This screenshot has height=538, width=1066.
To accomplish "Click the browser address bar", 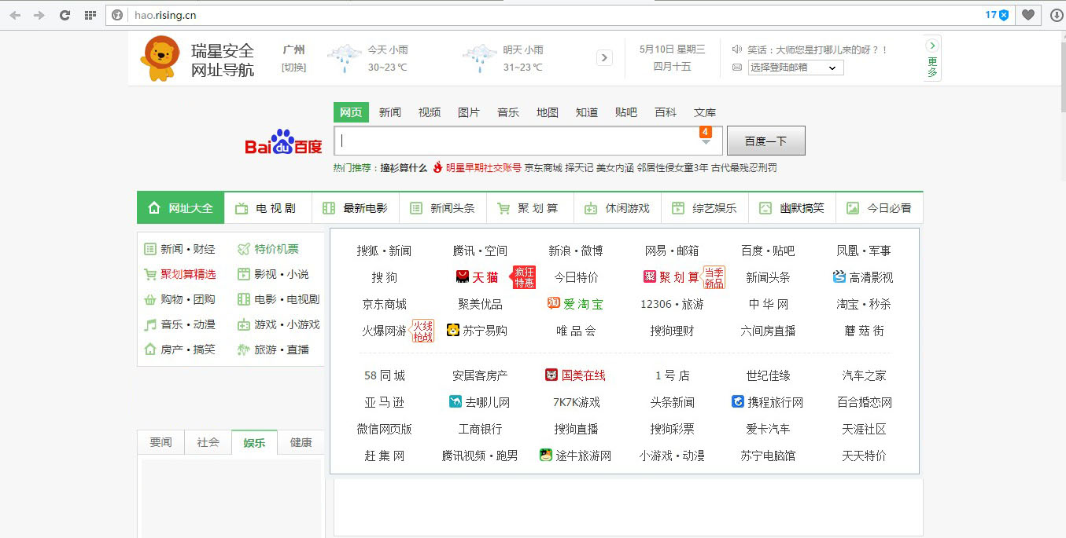I will click(551, 15).
